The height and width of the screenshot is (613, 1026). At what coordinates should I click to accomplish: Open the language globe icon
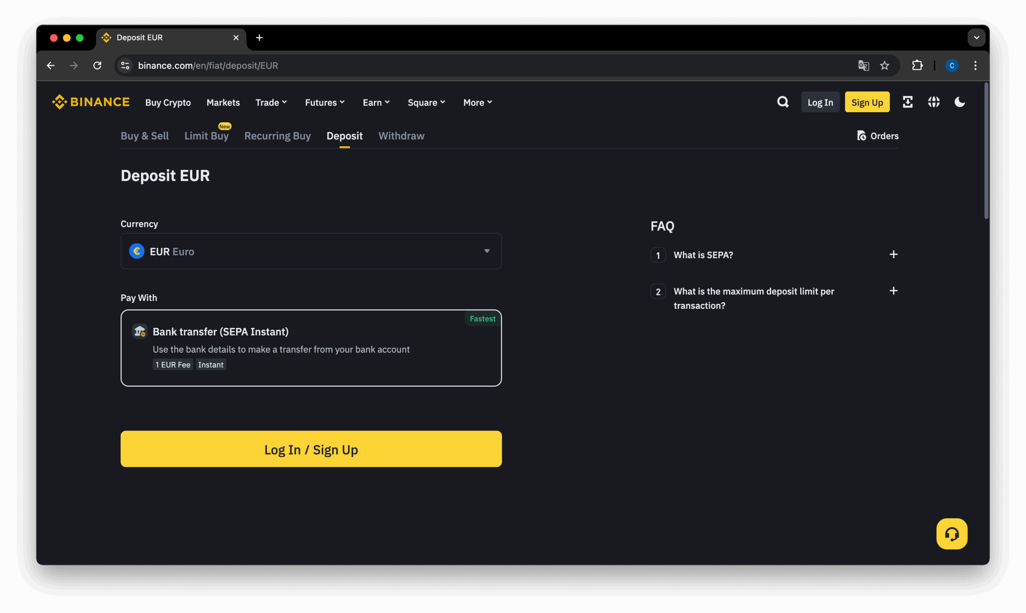coord(933,102)
